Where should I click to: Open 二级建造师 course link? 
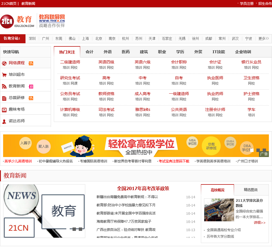click(x=70, y=62)
